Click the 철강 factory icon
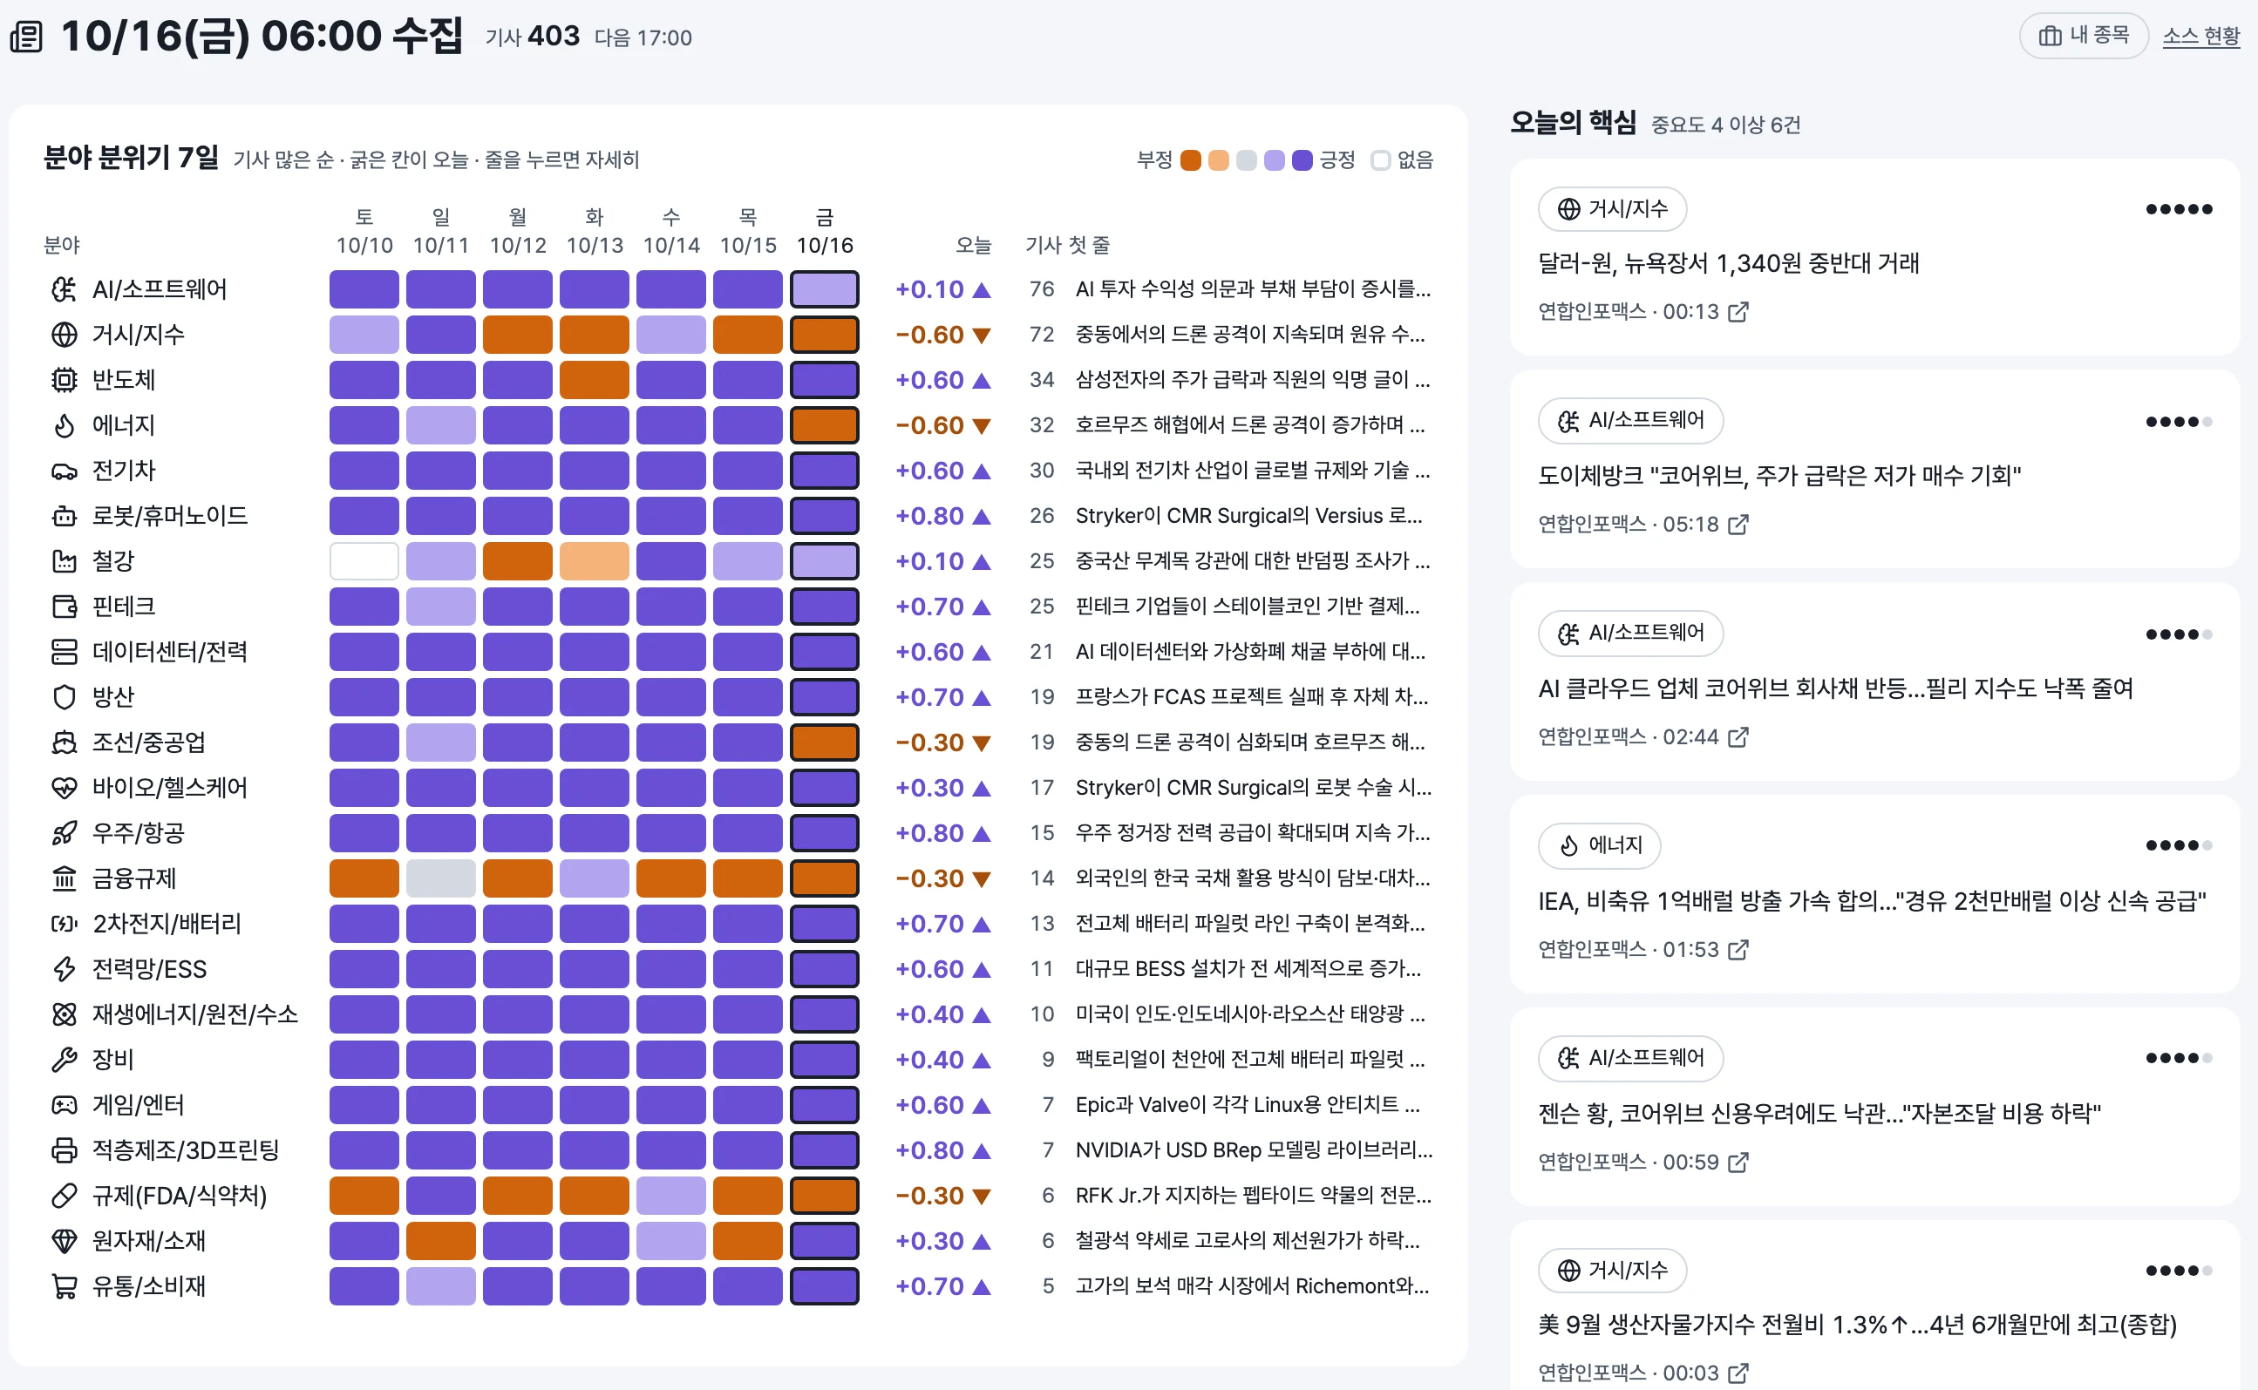Image resolution: width=2258 pixels, height=1390 pixels. point(64,560)
